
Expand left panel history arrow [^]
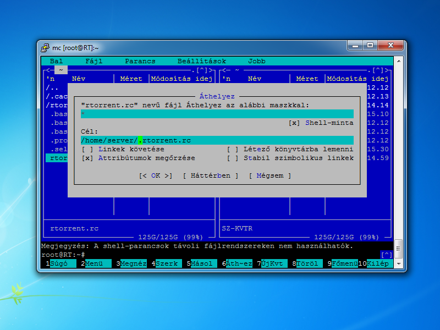tap(202, 70)
